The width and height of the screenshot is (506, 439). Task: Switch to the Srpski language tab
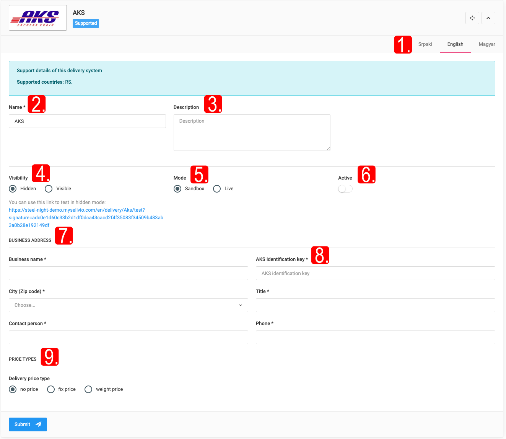click(x=425, y=44)
